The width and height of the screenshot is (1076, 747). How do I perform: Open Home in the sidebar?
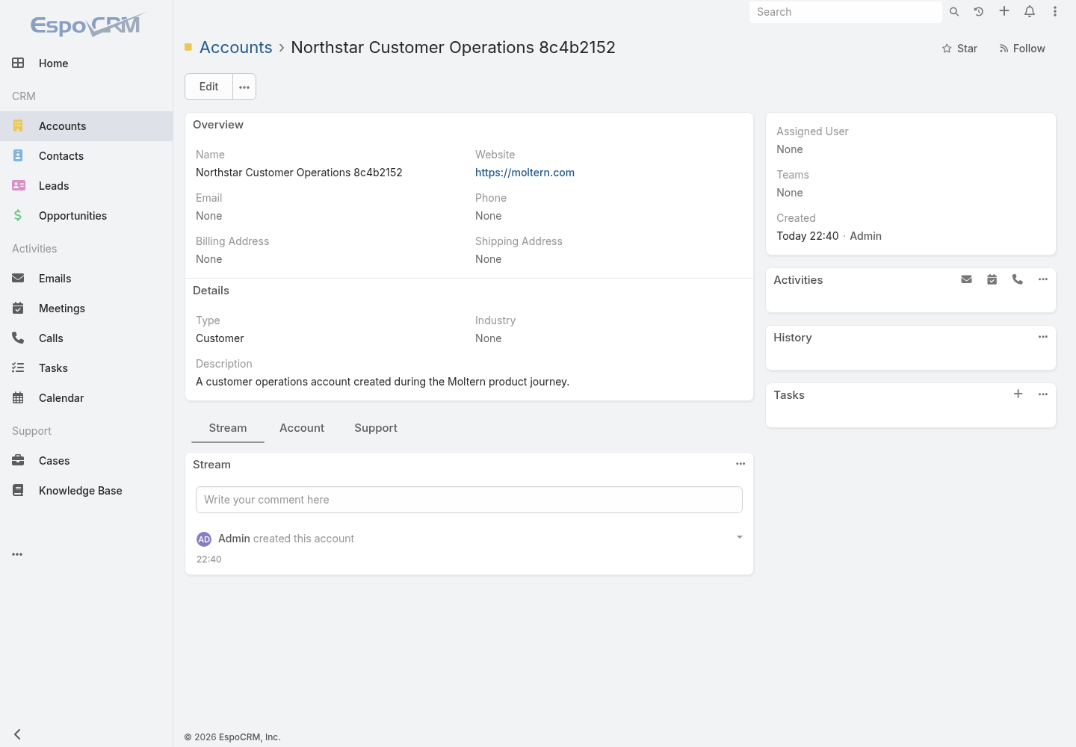click(87, 63)
